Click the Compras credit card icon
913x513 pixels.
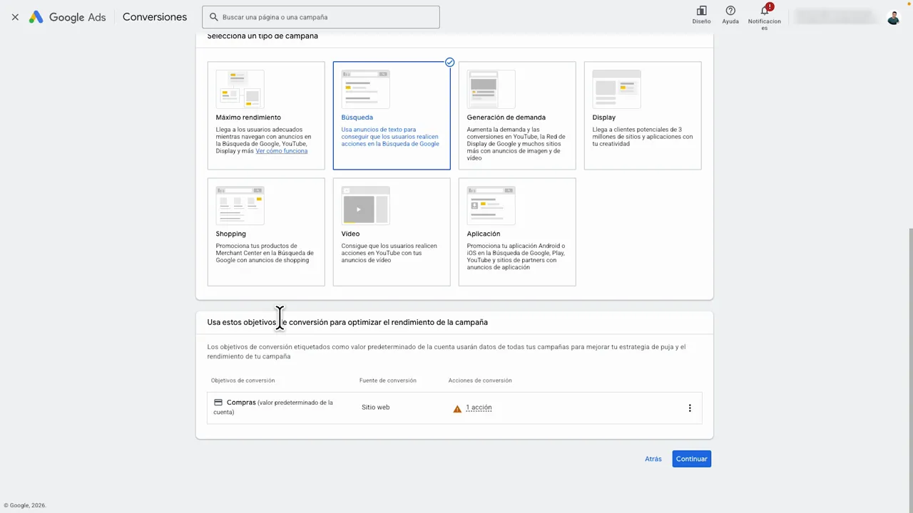coord(218,403)
